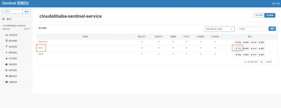This screenshot has width=281, height=108.
Task: Open 簇点链路 in the sidebar
Action: coord(12,41)
